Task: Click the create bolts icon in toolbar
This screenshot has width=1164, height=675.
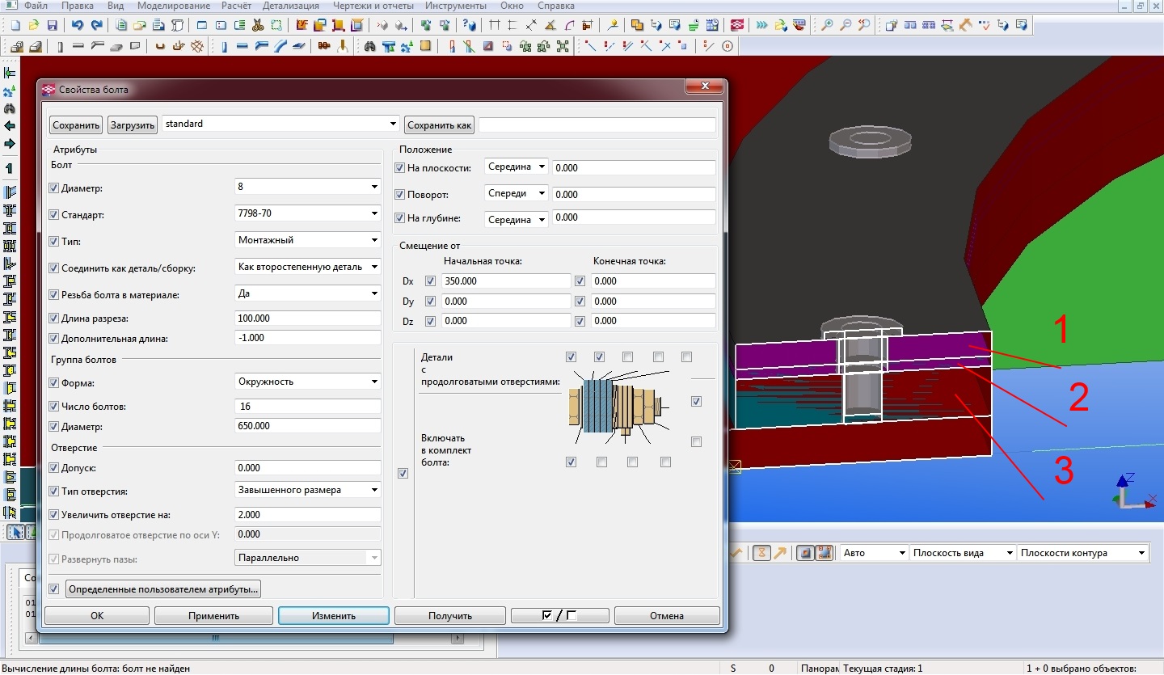Action: [323, 46]
